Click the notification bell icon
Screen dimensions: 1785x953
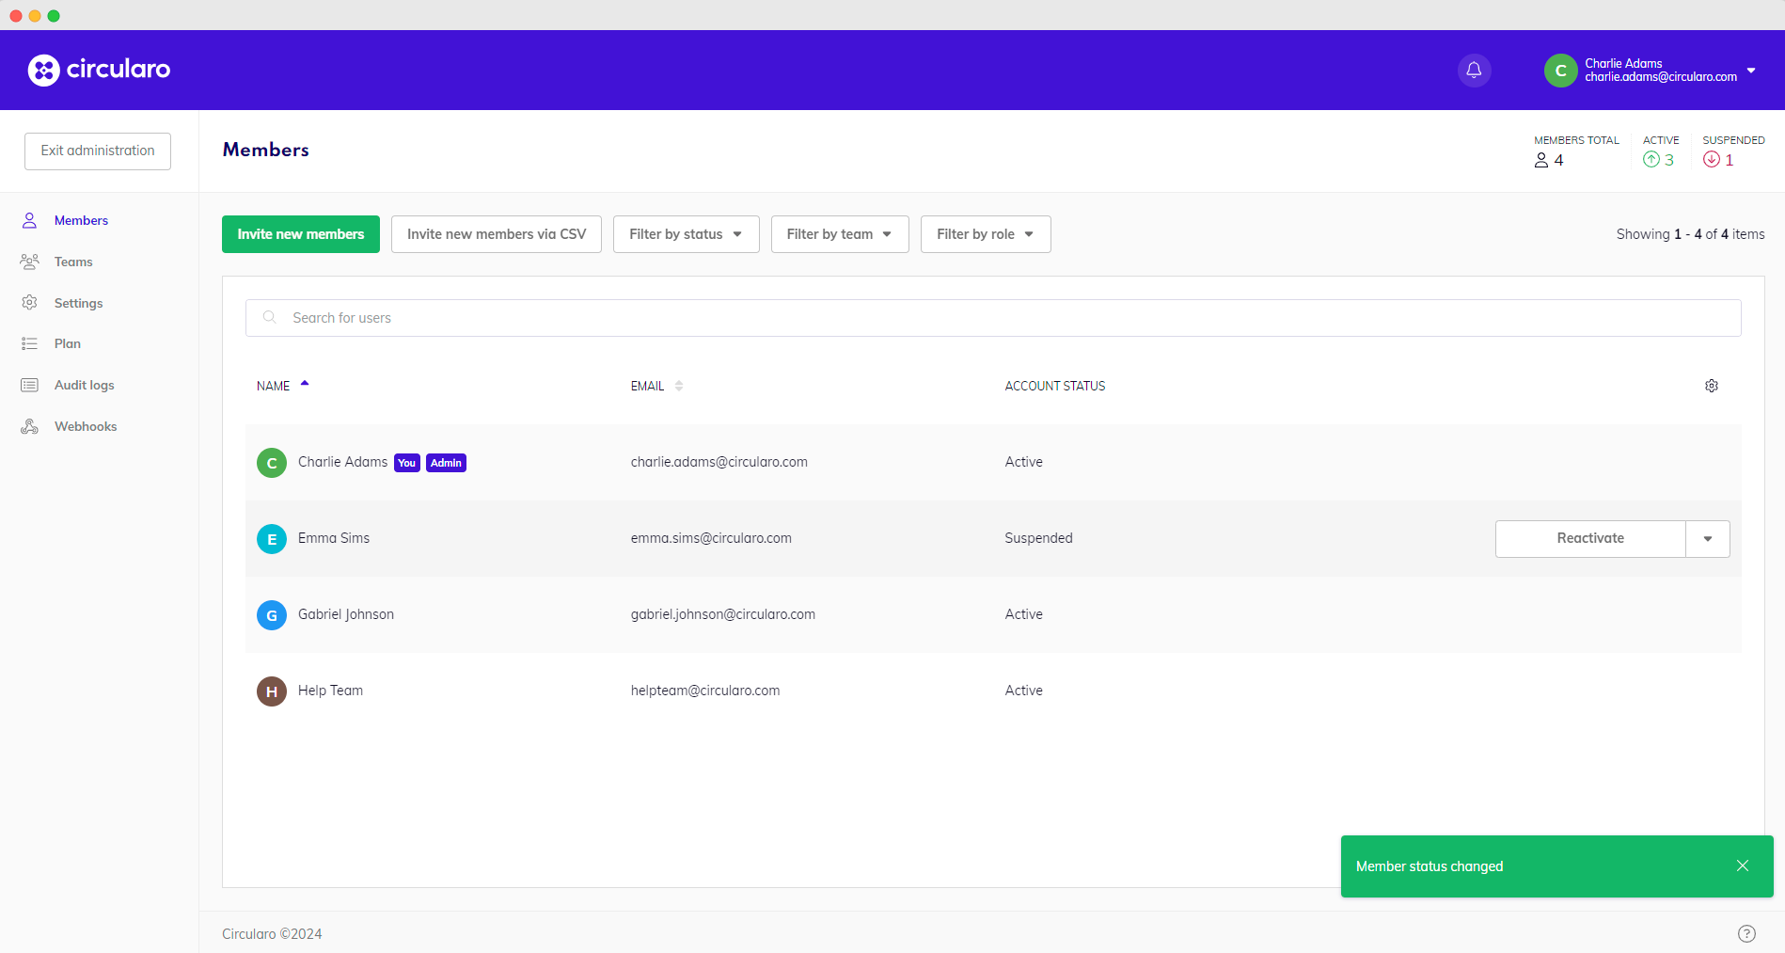click(x=1474, y=70)
